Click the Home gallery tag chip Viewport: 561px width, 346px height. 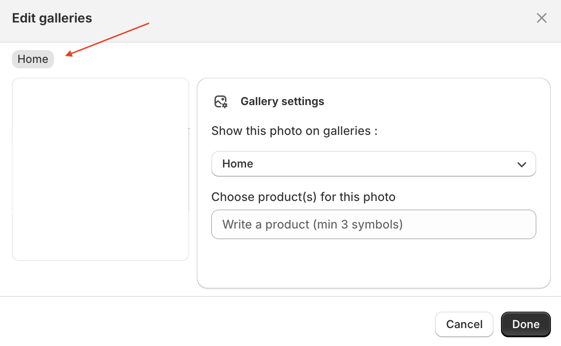coord(33,59)
